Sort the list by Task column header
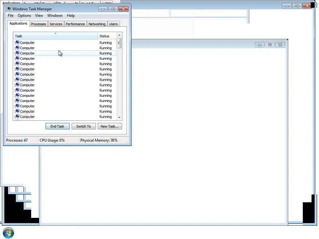Image resolution: width=319 pixels, height=239 pixels. coord(55,36)
